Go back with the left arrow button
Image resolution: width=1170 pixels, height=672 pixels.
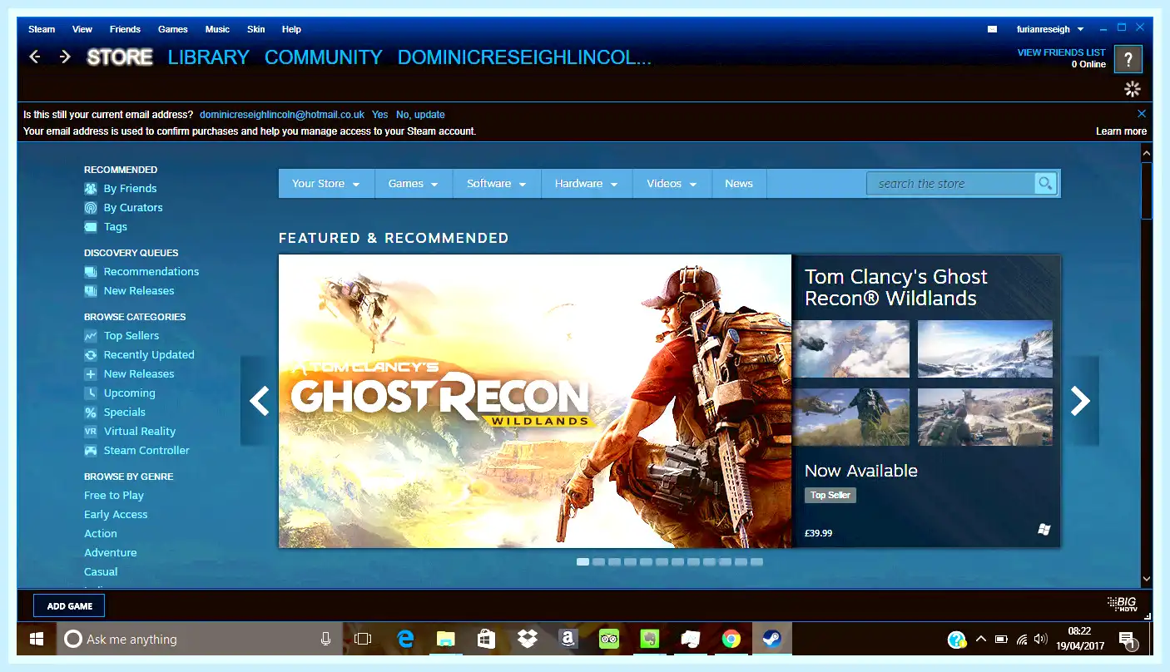[35, 57]
